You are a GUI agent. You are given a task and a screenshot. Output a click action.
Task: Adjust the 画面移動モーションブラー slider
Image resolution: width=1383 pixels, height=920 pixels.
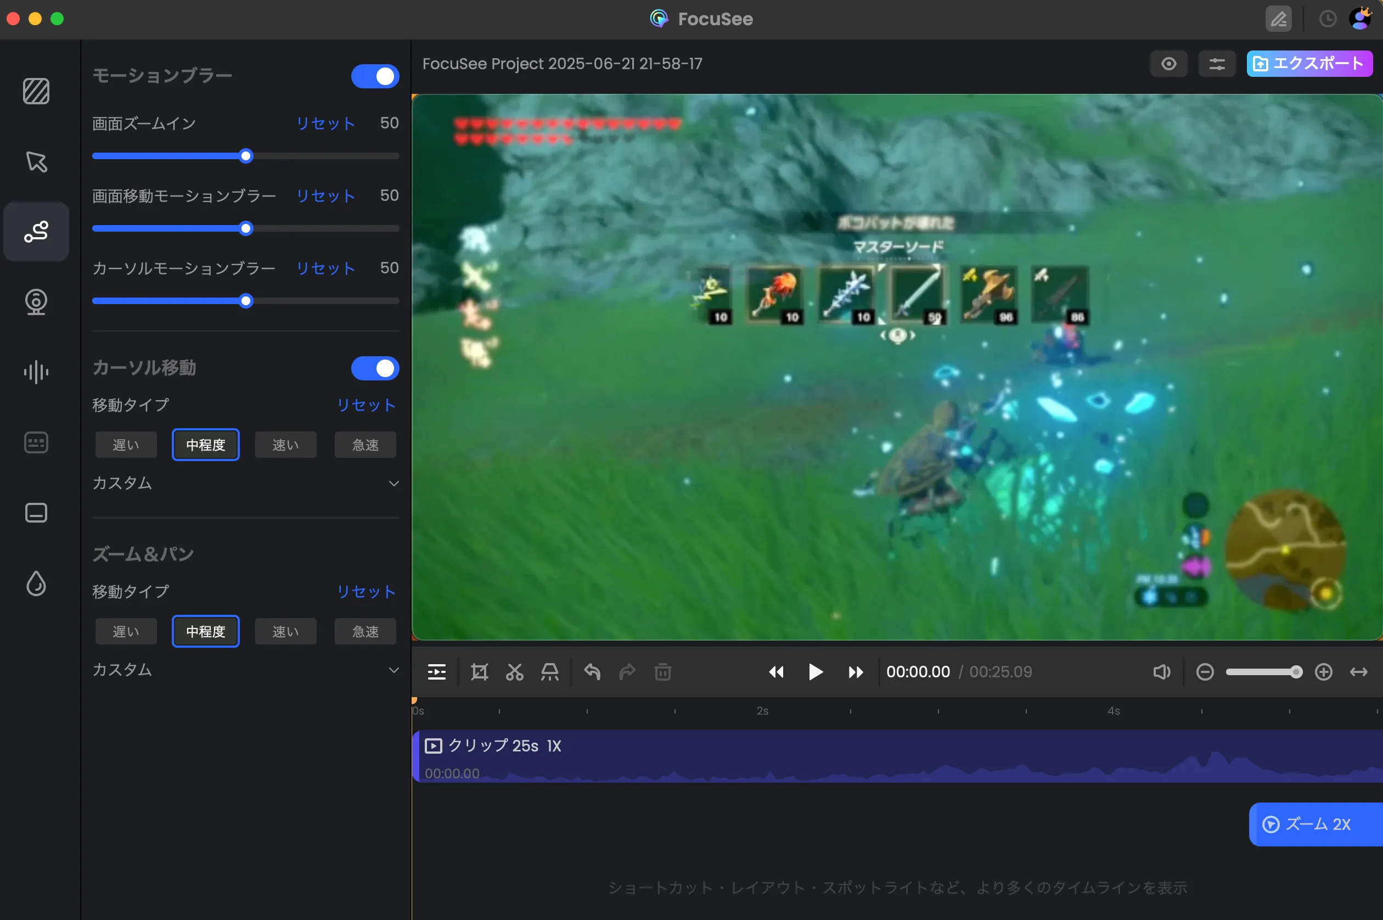click(246, 228)
